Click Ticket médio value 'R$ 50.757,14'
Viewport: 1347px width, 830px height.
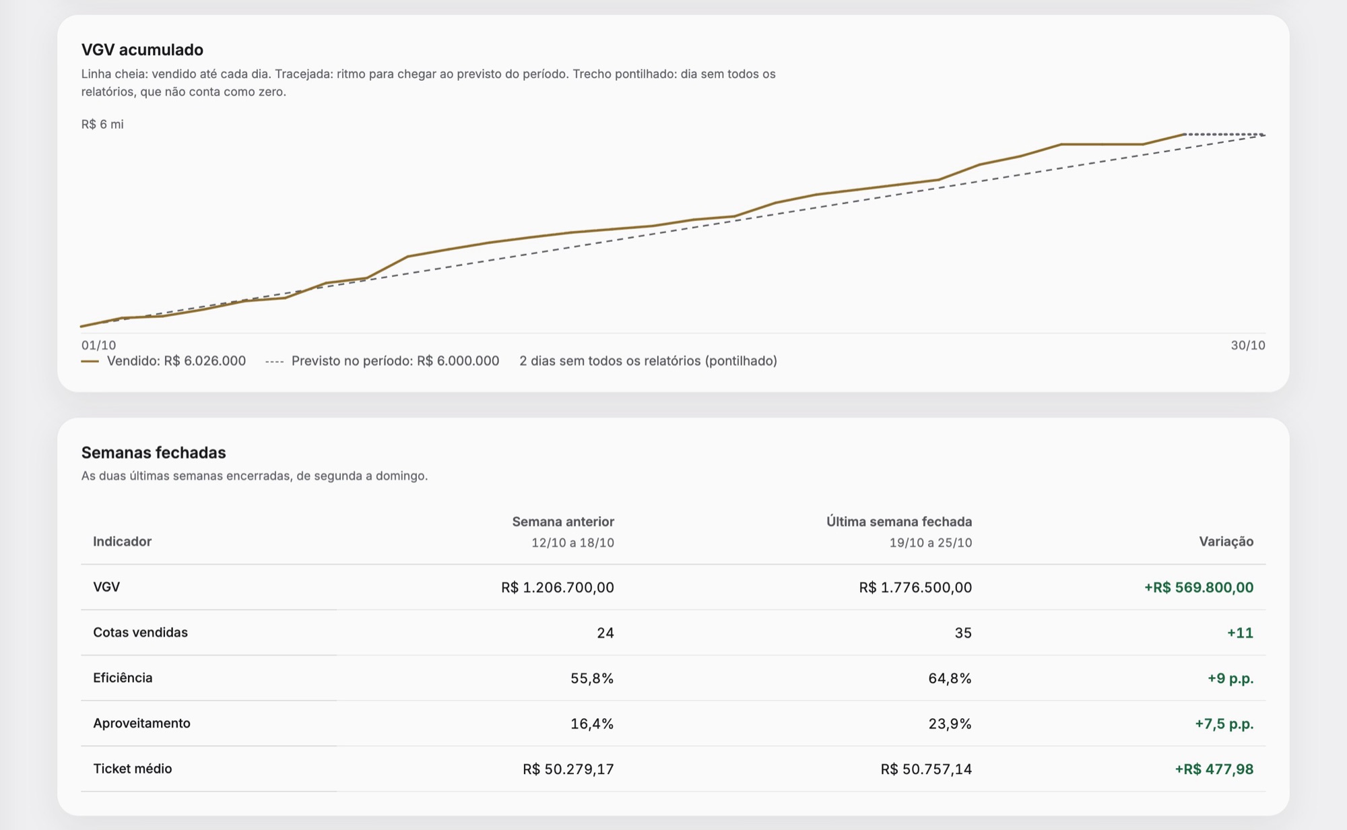click(926, 769)
